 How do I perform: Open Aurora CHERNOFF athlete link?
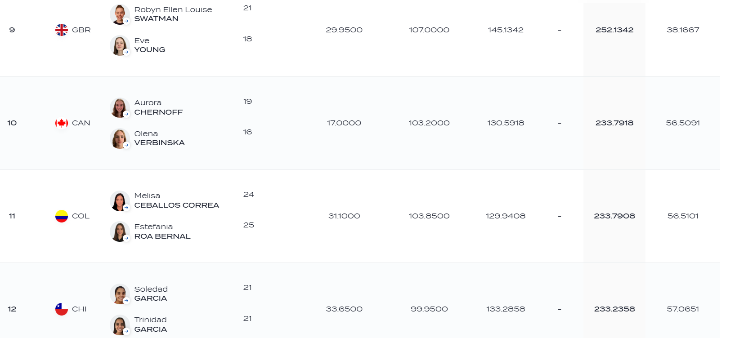[x=158, y=107]
